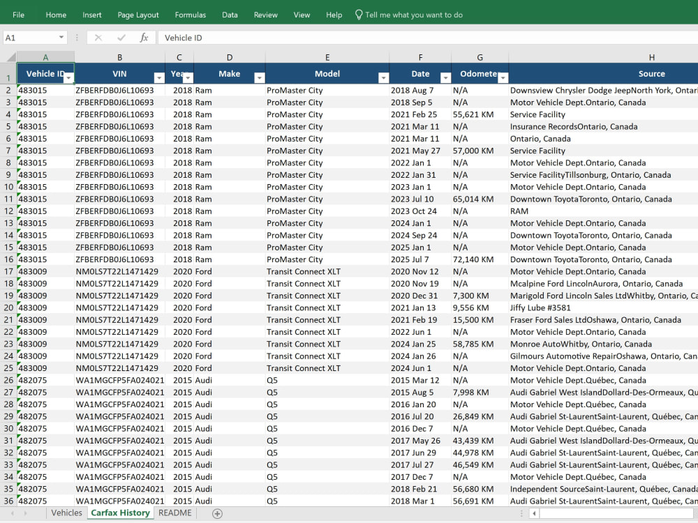Image resolution: width=698 pixels, height=523 pixels.
Task: Click odometer cell 56,691 KM
Action: tap(480, 501)
